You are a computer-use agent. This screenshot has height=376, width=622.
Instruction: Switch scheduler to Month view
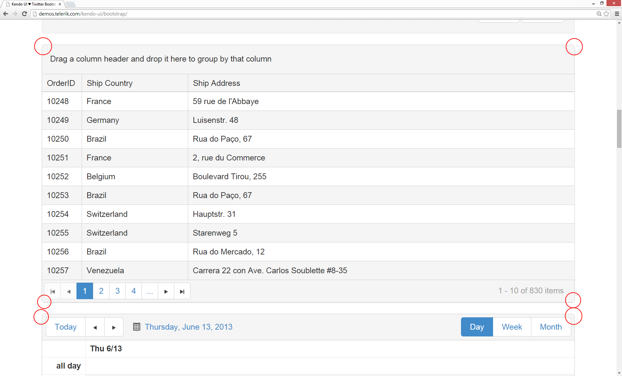[551, 327]
